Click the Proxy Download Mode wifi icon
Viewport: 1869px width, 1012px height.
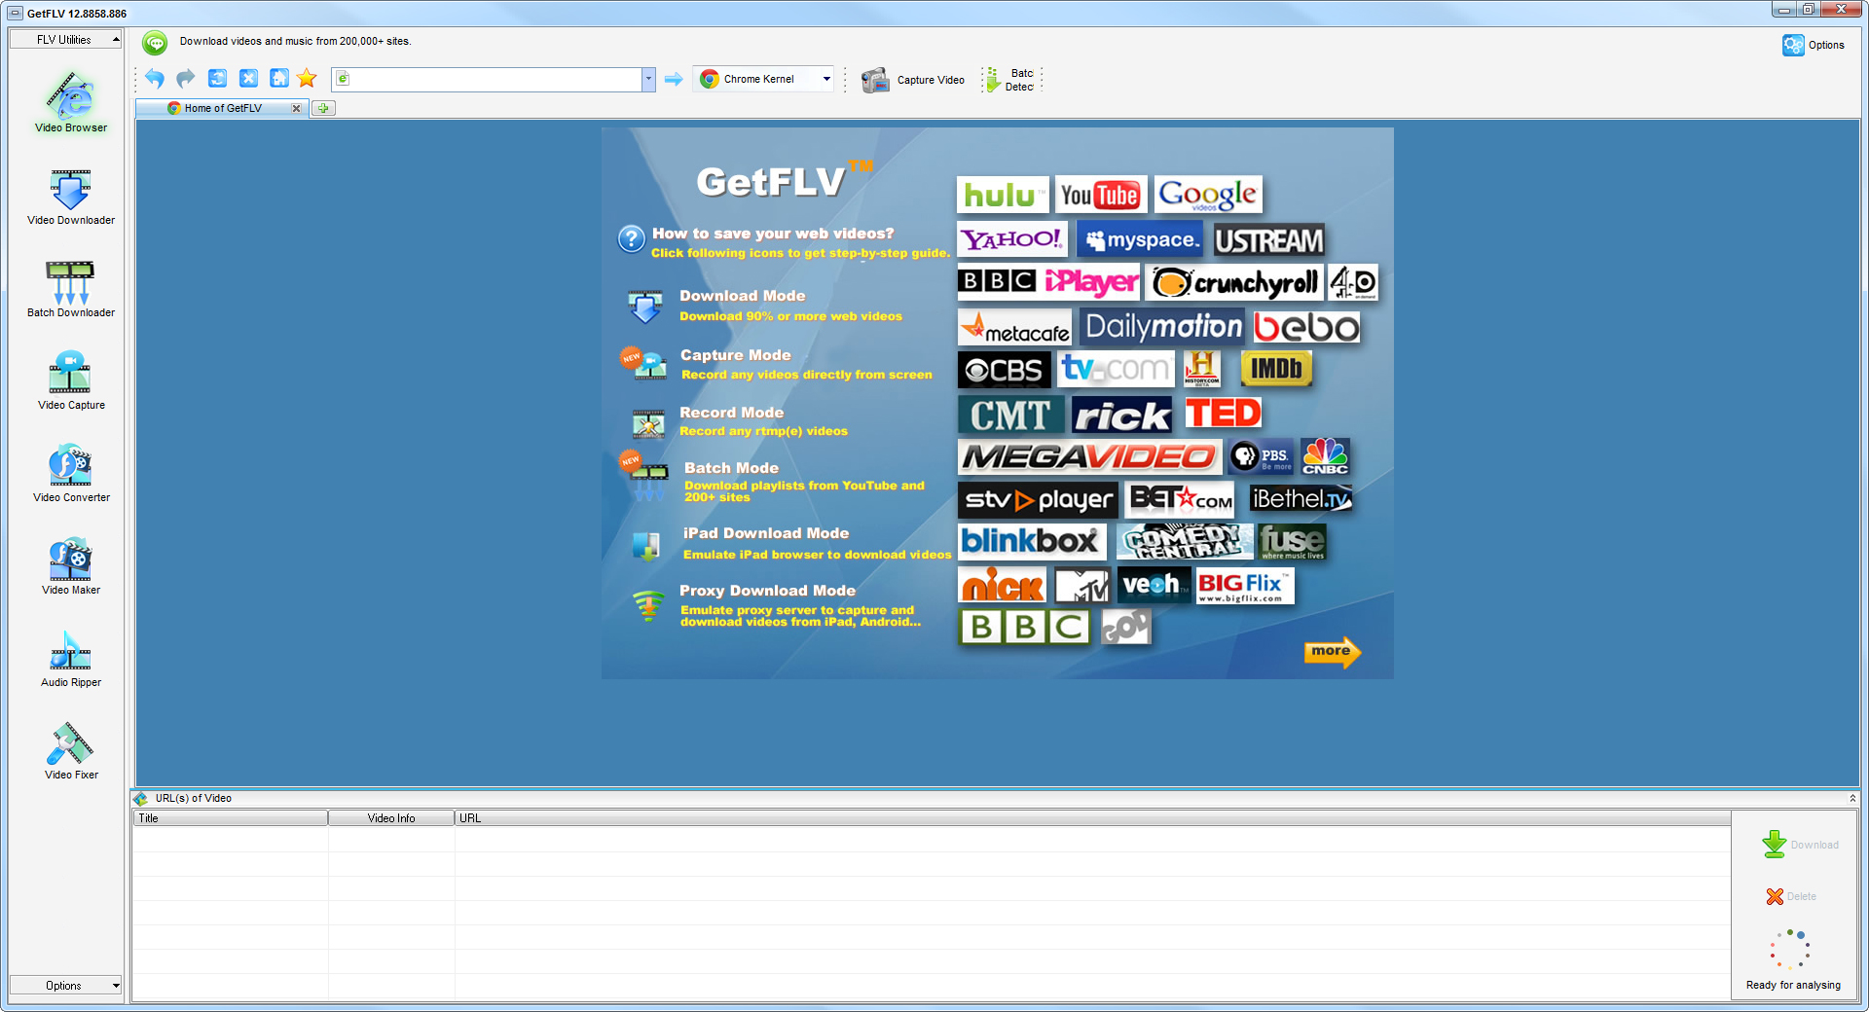(x=648, y=605)
